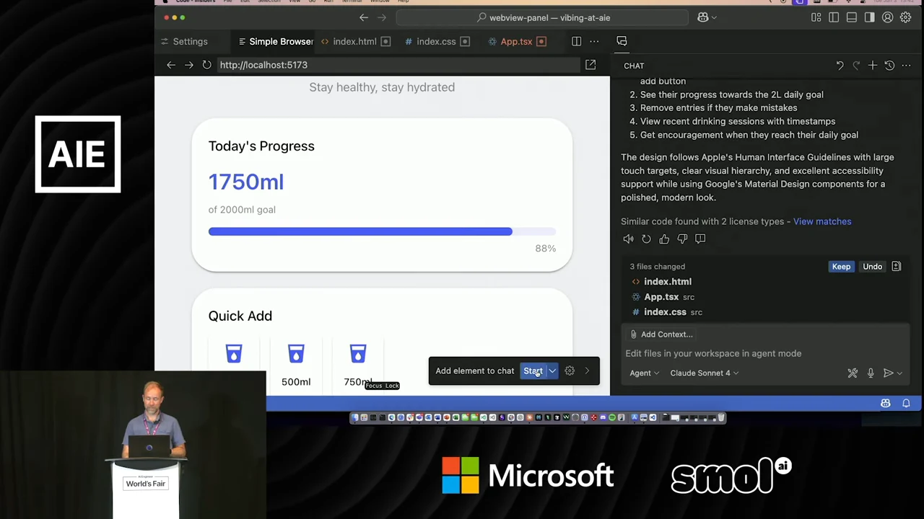Expand element picker bar right chevron
Viewport: 924px width, 519px height.
click(587, 371)
